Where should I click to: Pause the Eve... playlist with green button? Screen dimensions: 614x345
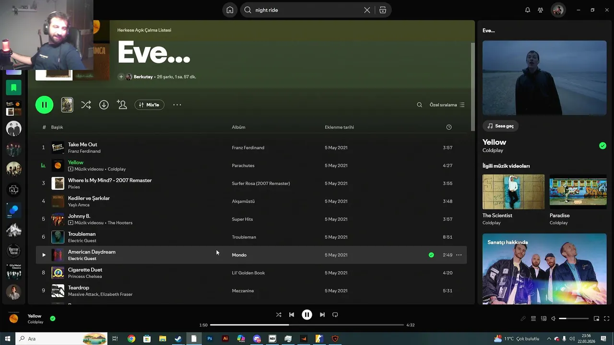click(x=44, y=104)
